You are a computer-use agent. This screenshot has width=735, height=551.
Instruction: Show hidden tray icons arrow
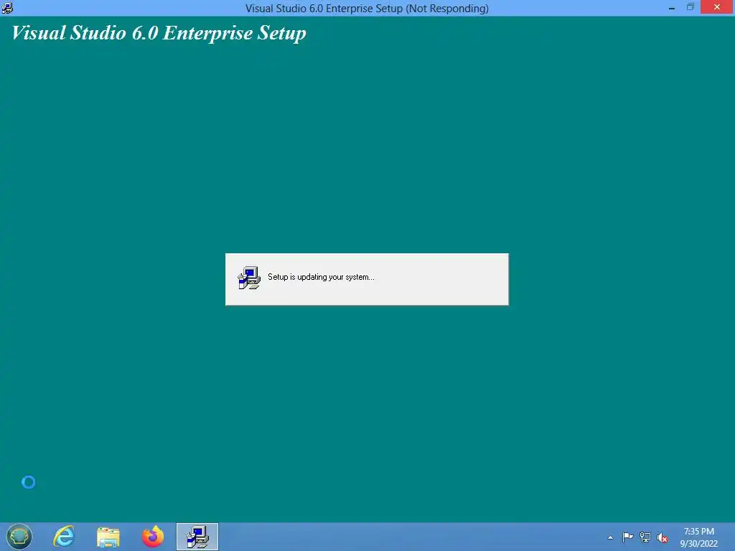point(610,537)
